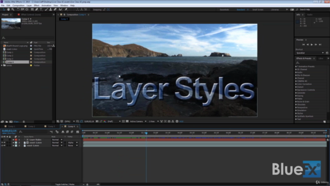Select the Pen tool
Image resolution: width=330 pixels, height=186 pixels.
[x=37, y=9]
